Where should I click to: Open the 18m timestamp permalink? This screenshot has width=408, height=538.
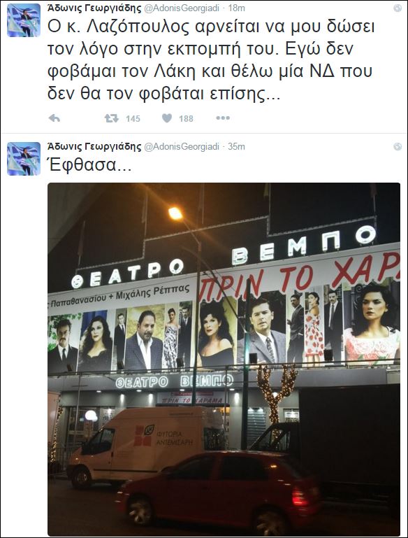pos(236,8)
